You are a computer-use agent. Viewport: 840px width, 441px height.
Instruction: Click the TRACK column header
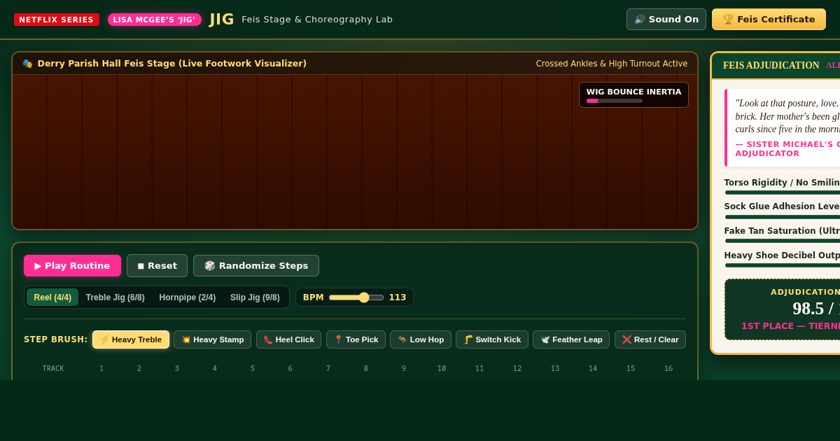[53, 369]
